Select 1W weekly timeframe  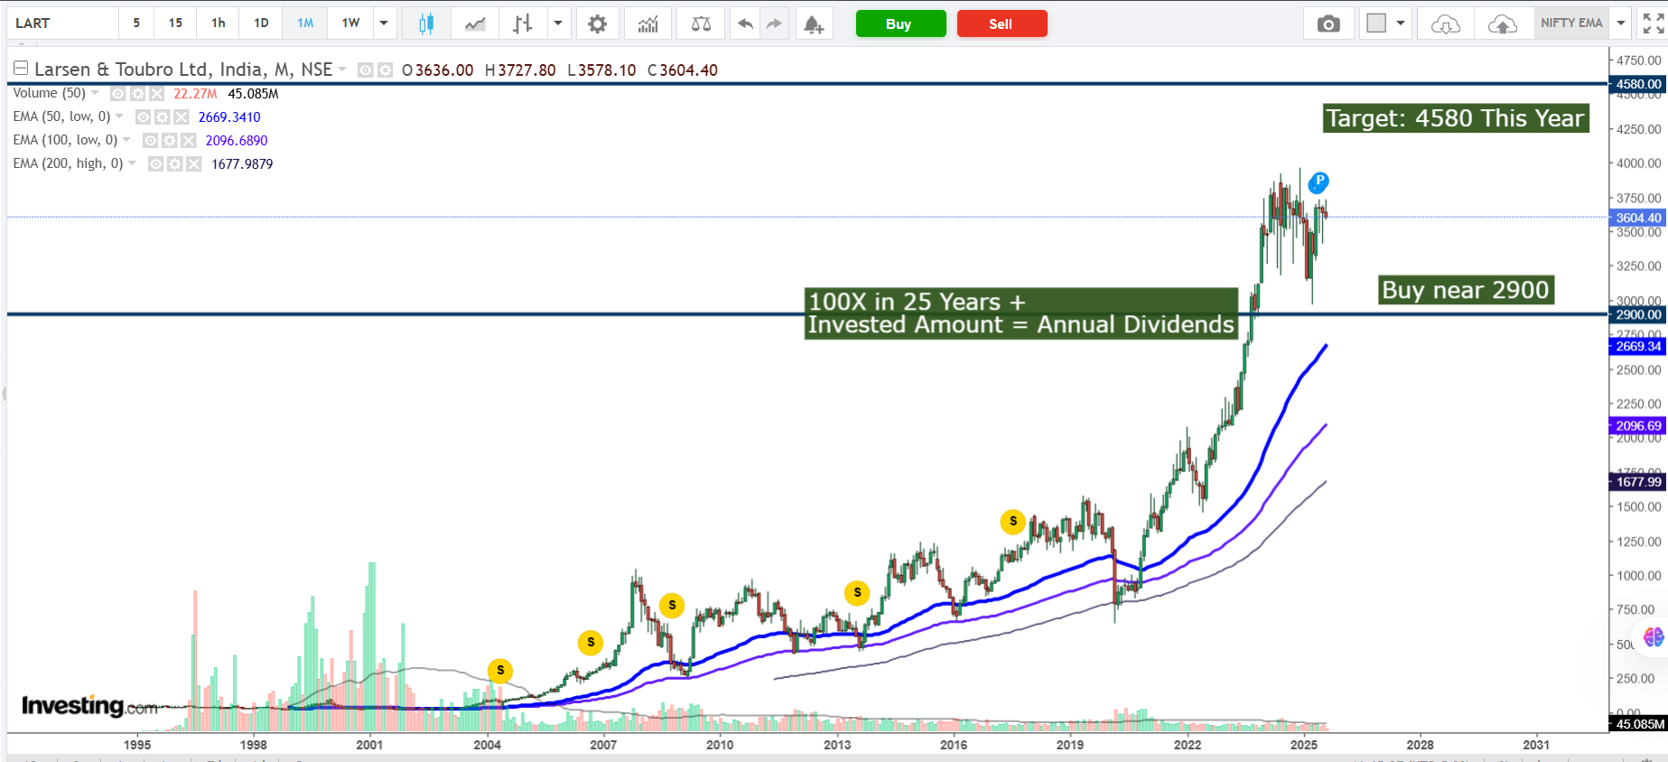click(350, 23)
